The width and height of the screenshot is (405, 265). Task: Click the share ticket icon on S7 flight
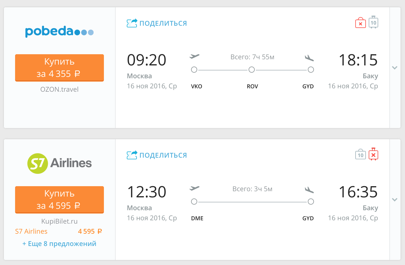132,155
